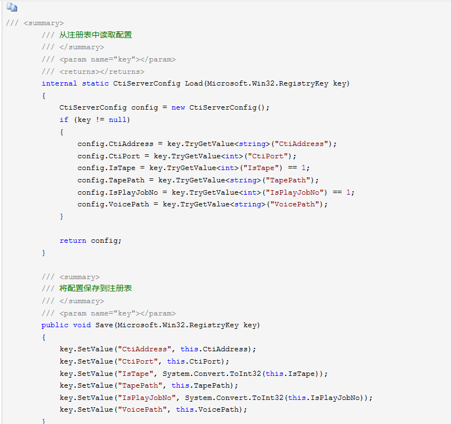The width and height of the screenshot is (451, 424).
Task: Click the first '/// <summary>' line at top
Action: (x=35, y=23)
